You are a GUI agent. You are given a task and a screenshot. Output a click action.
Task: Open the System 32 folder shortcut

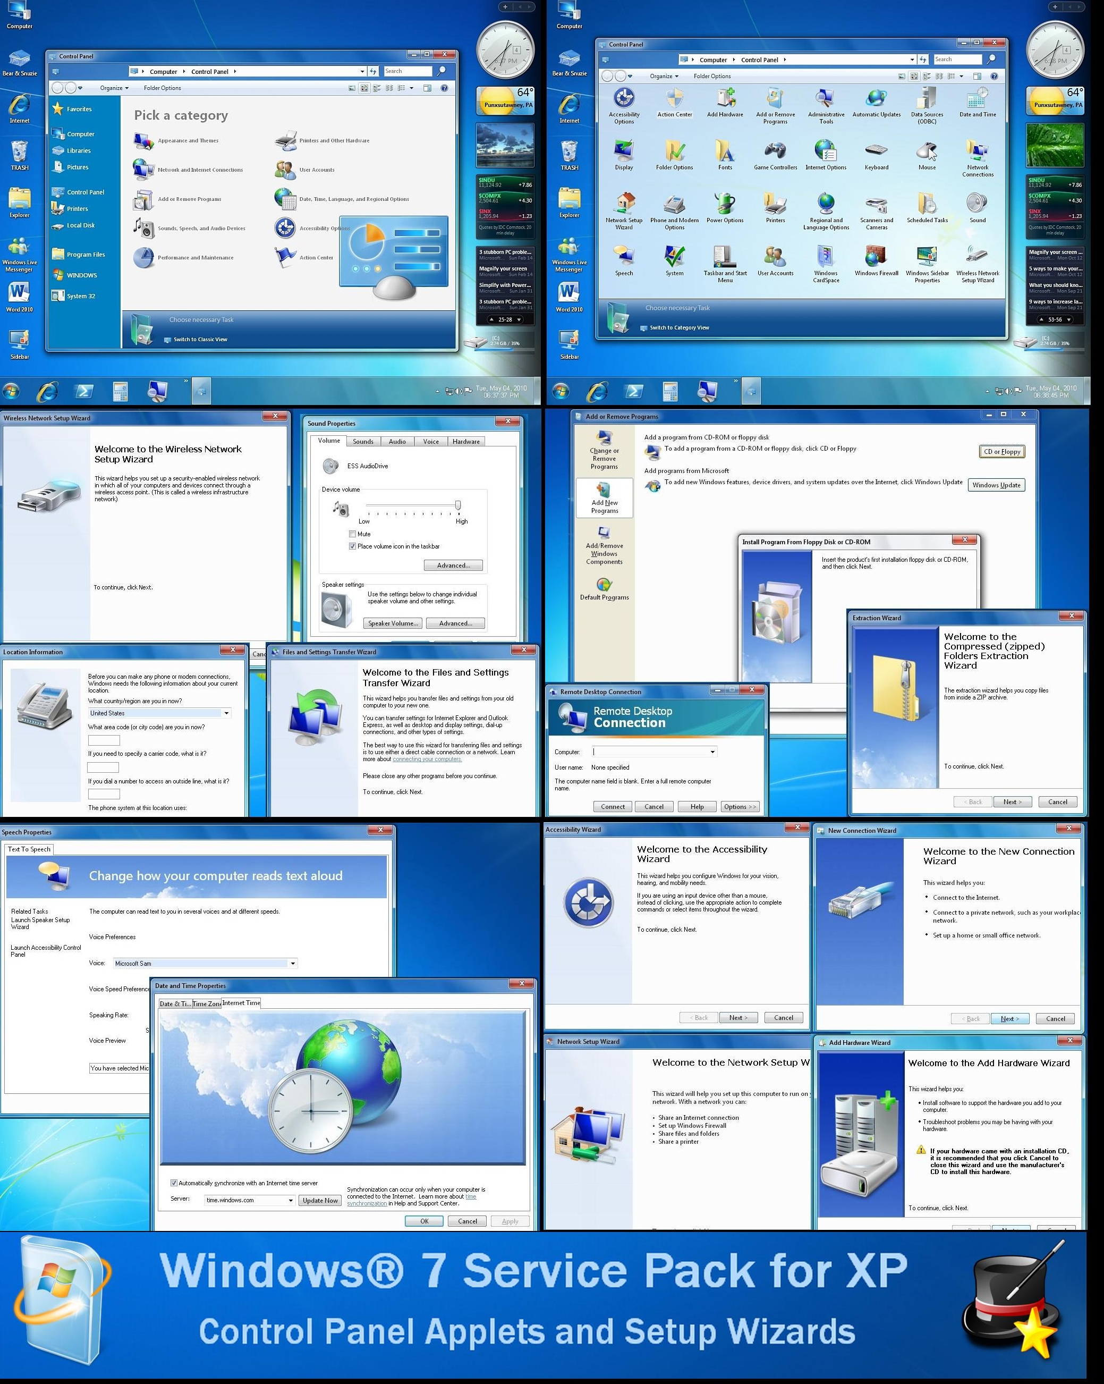coord(74,296)
